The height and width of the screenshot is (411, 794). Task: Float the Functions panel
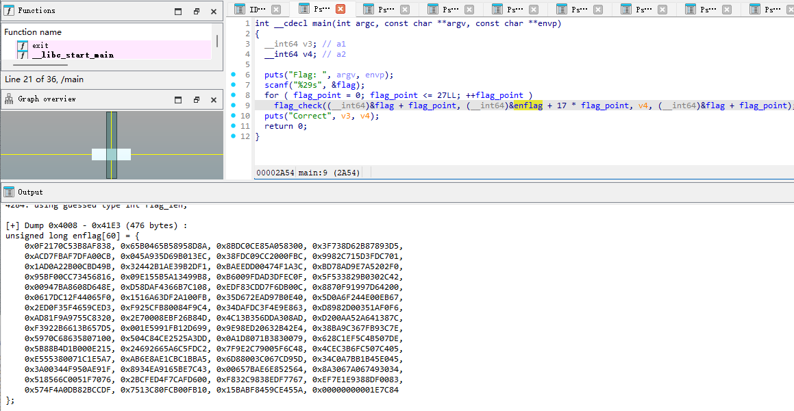[x=197, y=12]
